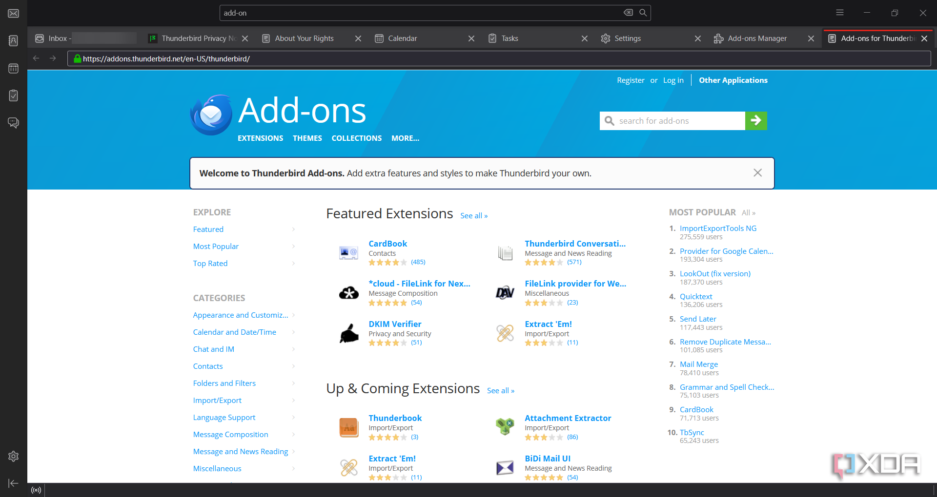937x497 pixels.
Task: Open Tasks space icon in sidebar
Action: click(x=14, y=96)
